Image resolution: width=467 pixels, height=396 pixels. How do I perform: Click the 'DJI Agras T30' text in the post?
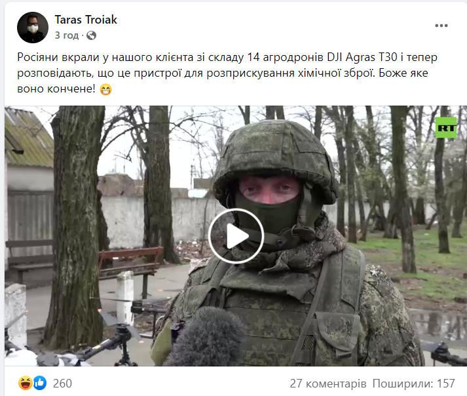coord(362,57)
